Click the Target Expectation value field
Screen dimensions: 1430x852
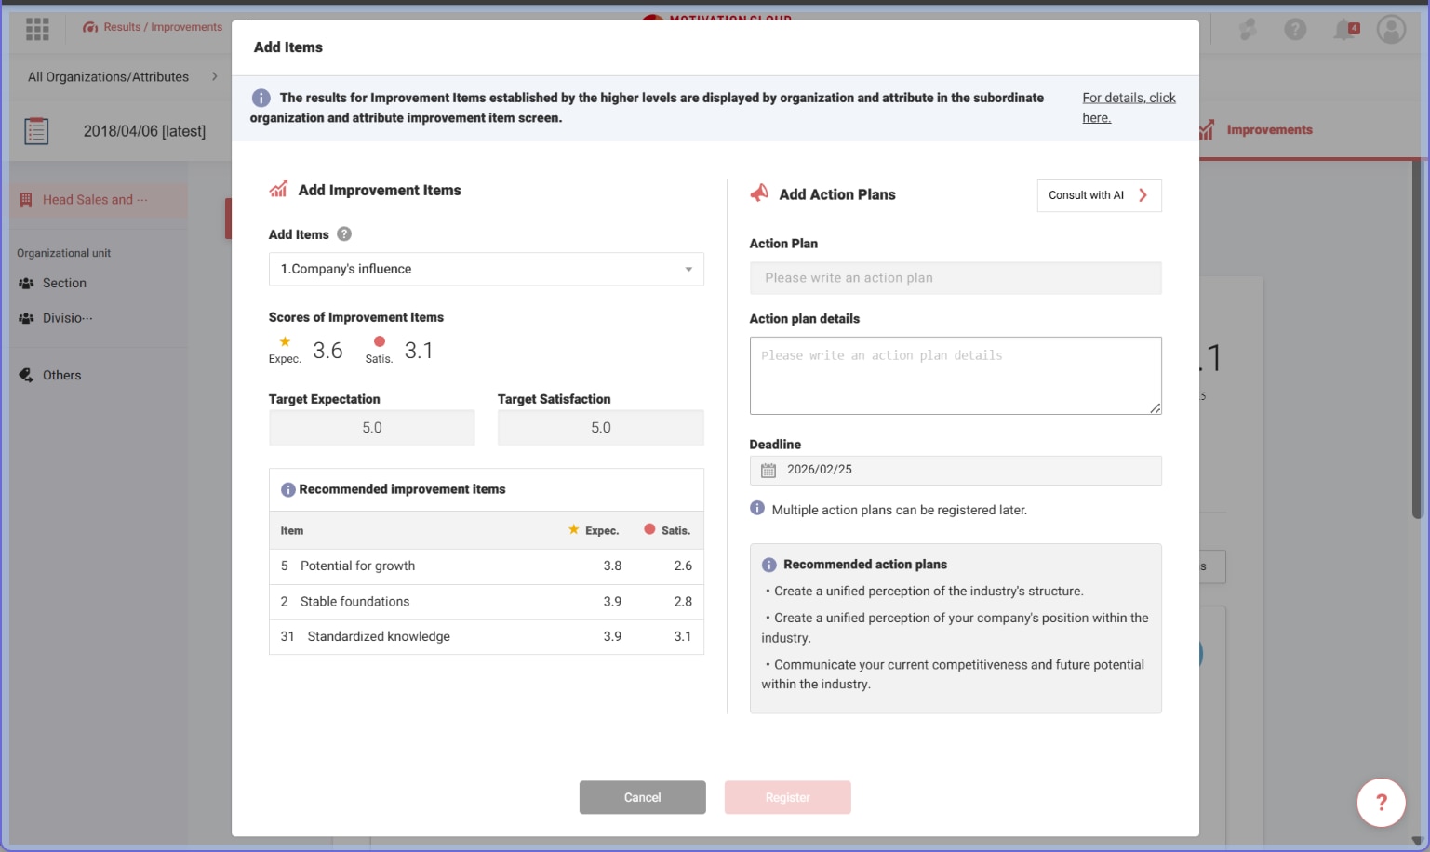[x=372, y=428]
